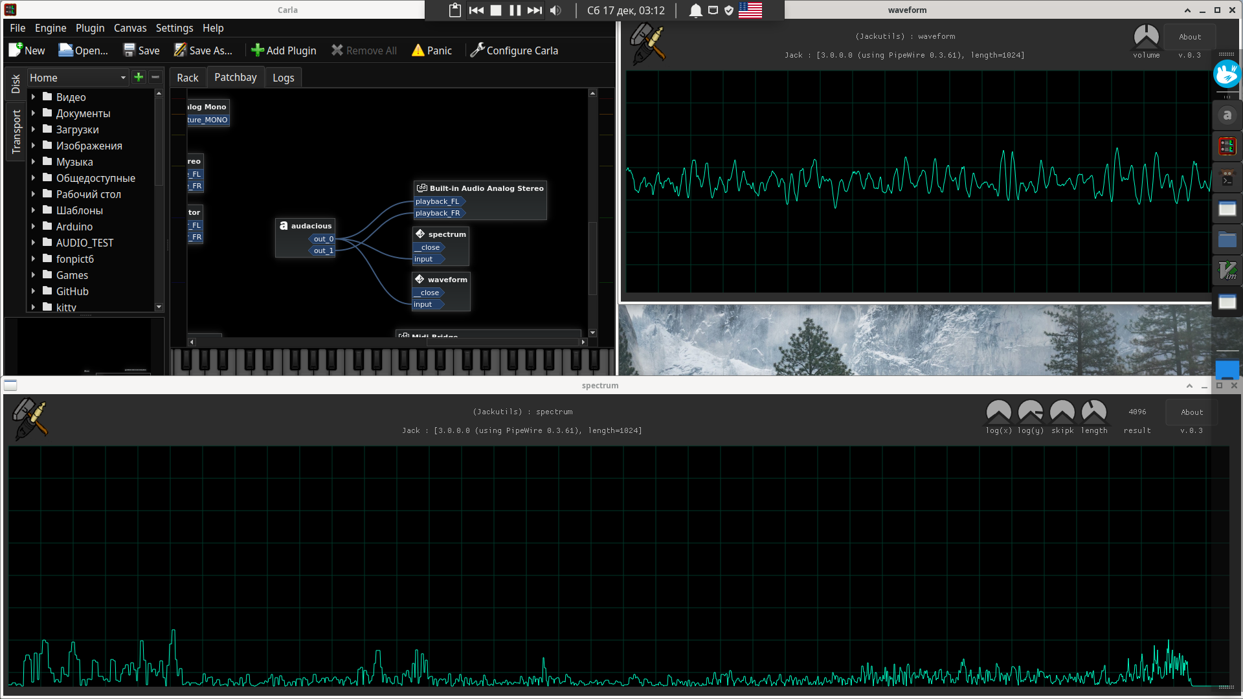The width and height of the screenshot is (1243, 699).
Task: Select the waveform node title in patchbay
Action: [447, 280]
